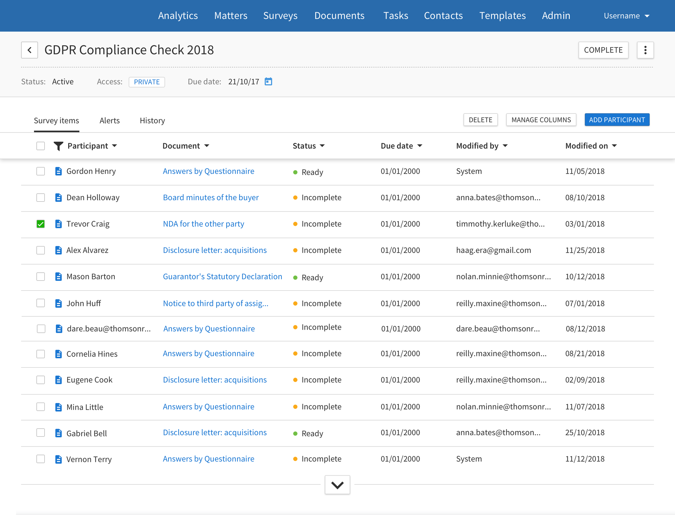Screen dimensions: 675x515
Task: Click the filter funnel icon next to Participant
Action: click(58, 146)
